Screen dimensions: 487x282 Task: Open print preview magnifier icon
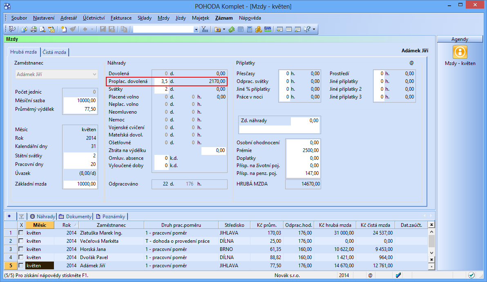coord(42,29)
